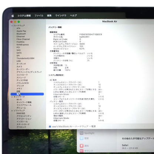Screen dimensions: 154x154
Task: Select ネットワーク環境 in the sidebar
Action: pyautogui.click(x=24, y=102)
